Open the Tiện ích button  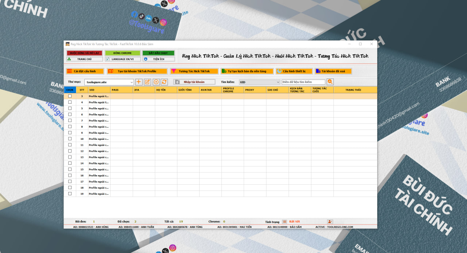pyautogui.click(x=159, y=59)
